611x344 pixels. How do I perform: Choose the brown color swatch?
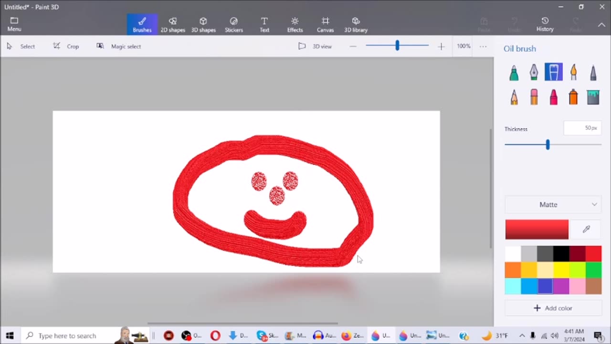pos(593,286)
